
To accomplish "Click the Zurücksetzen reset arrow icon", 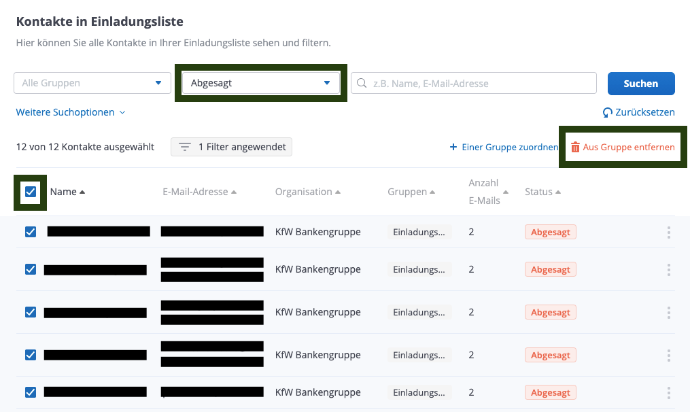I will (x=608, y=112).
